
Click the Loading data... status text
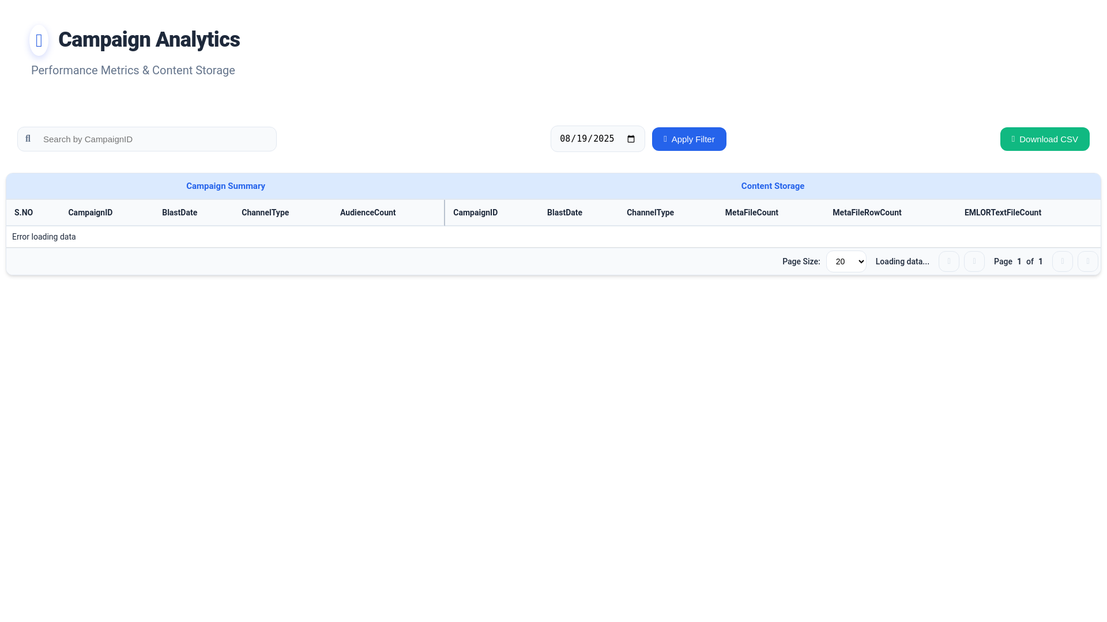[902, 261]
